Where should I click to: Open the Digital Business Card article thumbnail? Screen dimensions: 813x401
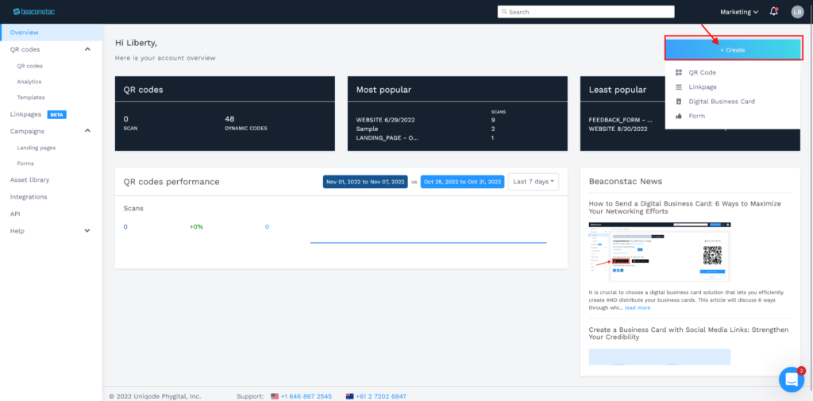659,252
